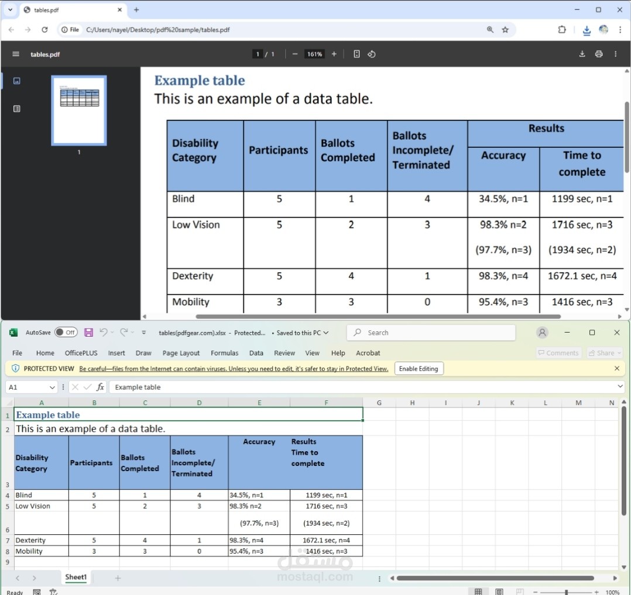Viewport: 631px width, 595px height.
Task: Click the Enable Editing button
Action: [x=419, y=369]
